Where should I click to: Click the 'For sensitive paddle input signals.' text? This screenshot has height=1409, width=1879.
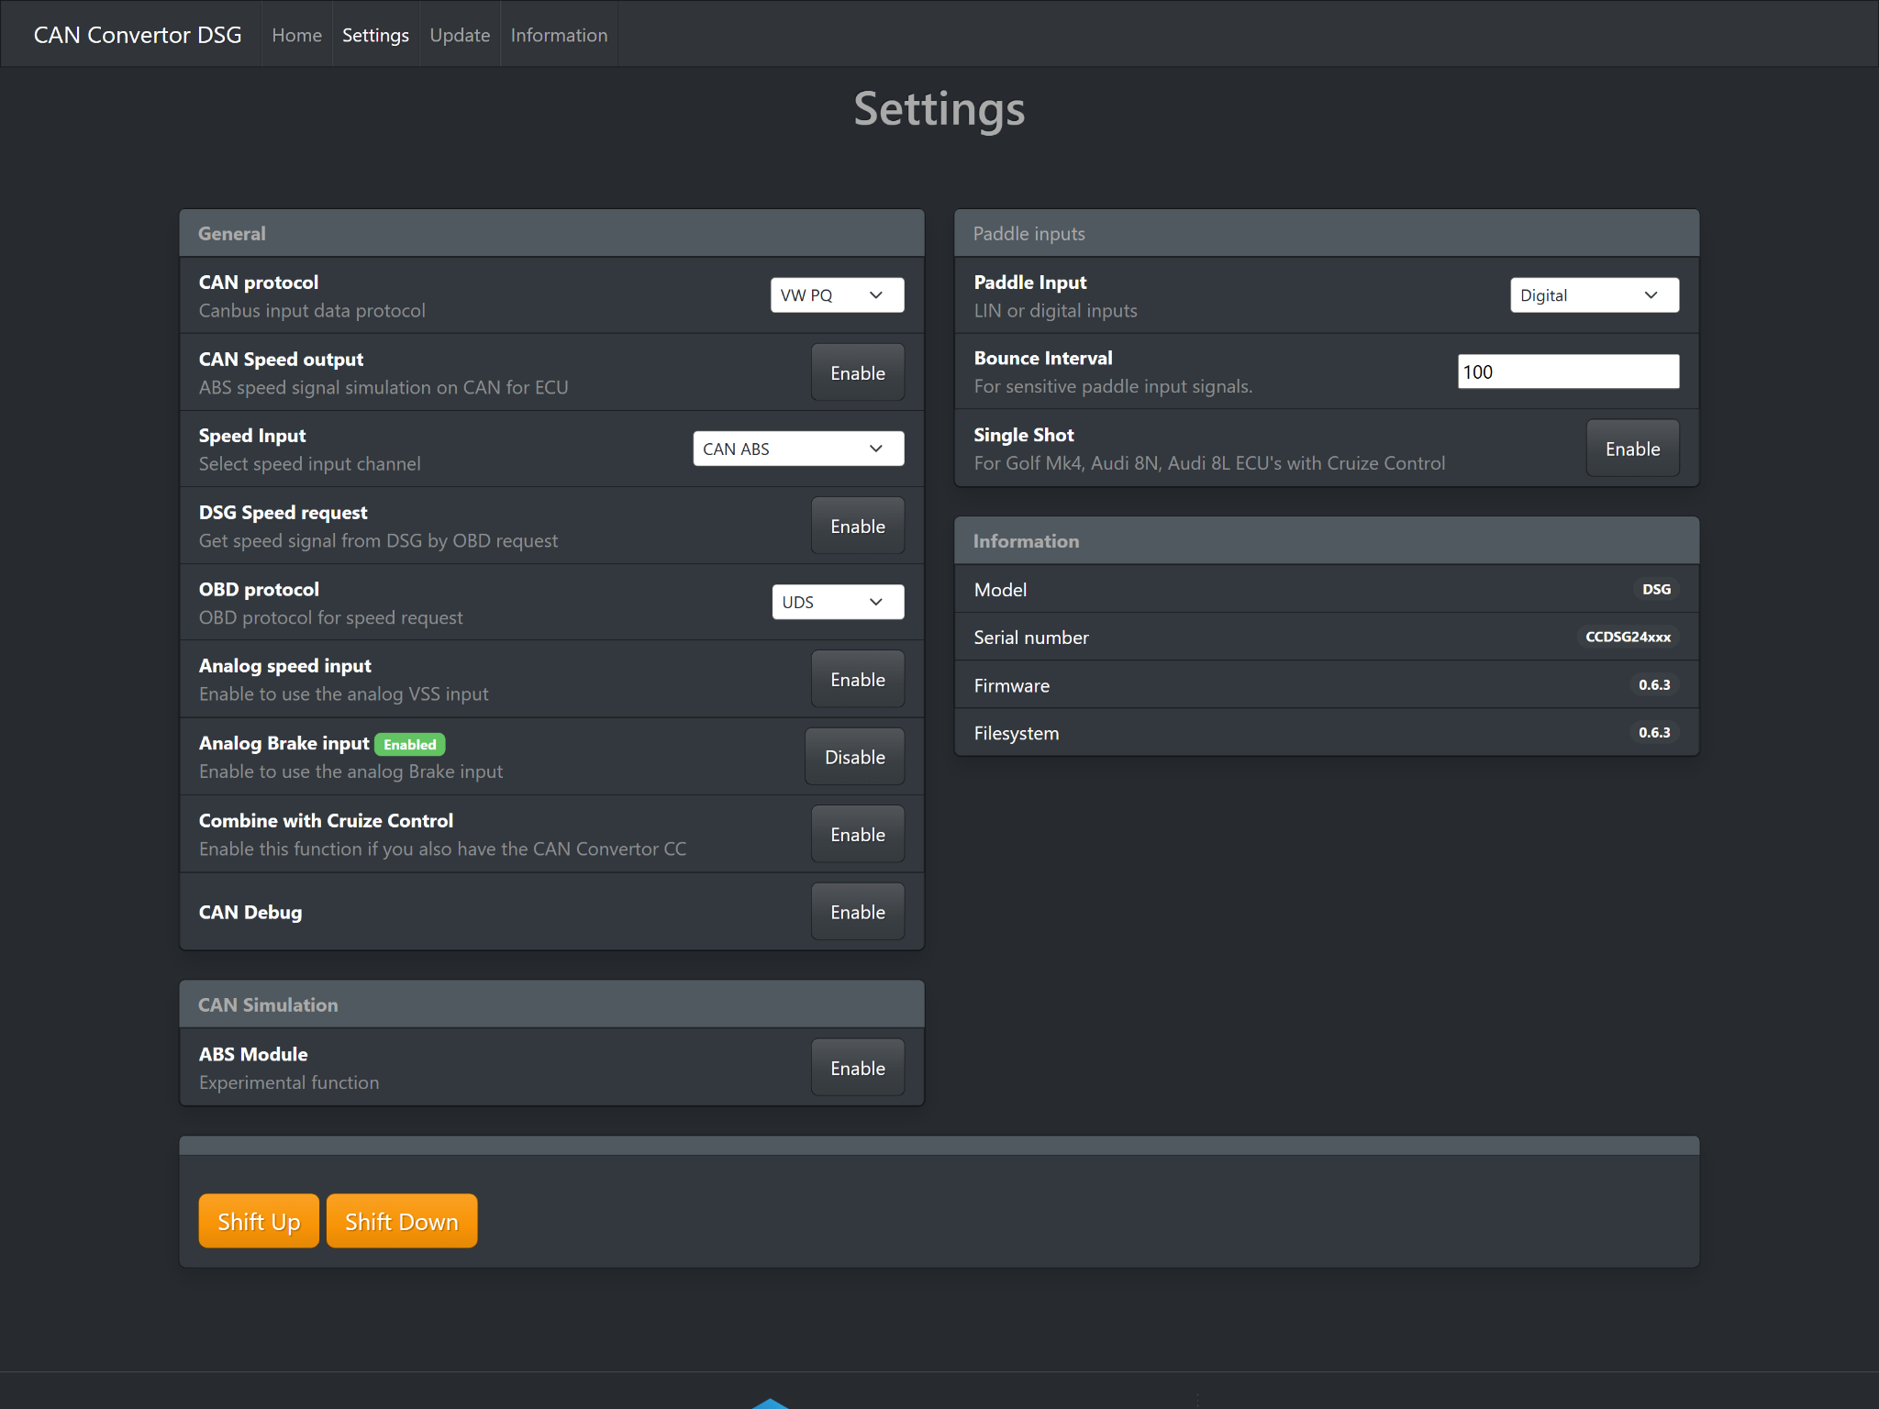click(x=1113, y=386)
